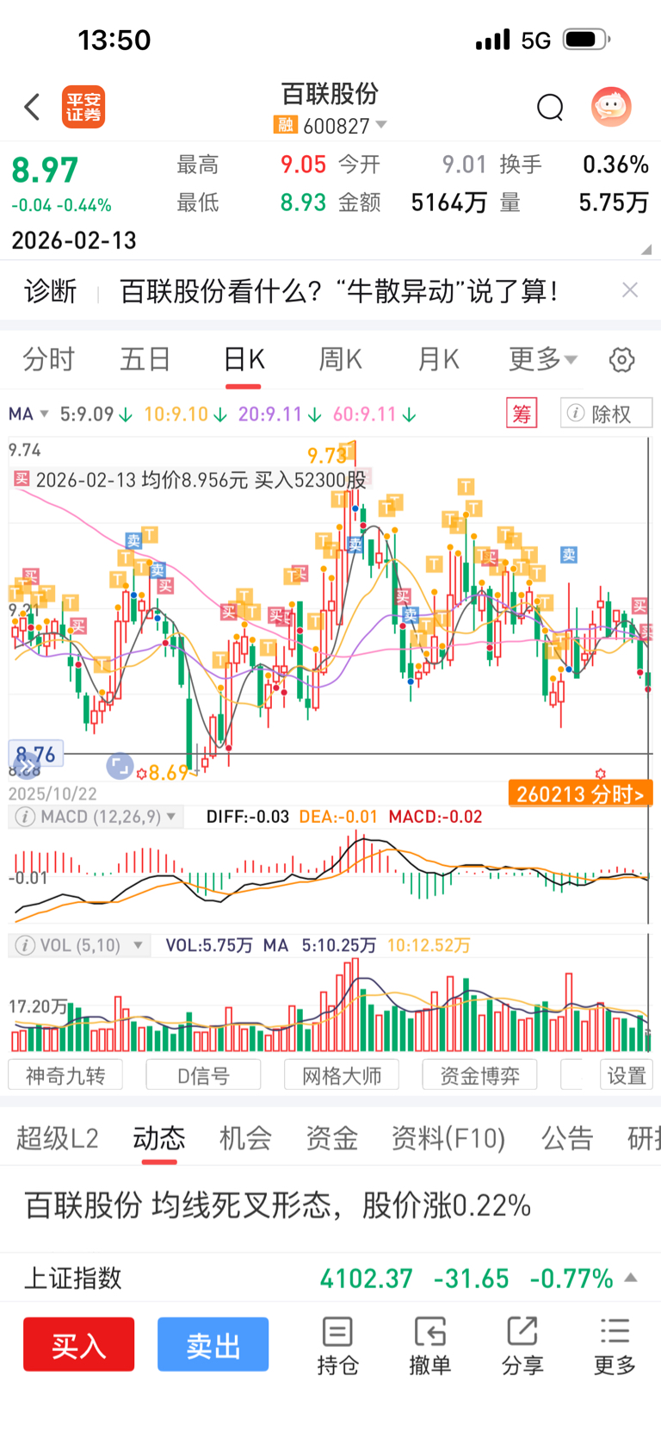Screen dimensions: 661x1432
Task: Open news item 均线死叉形态
Action: tap(277, 1205)
